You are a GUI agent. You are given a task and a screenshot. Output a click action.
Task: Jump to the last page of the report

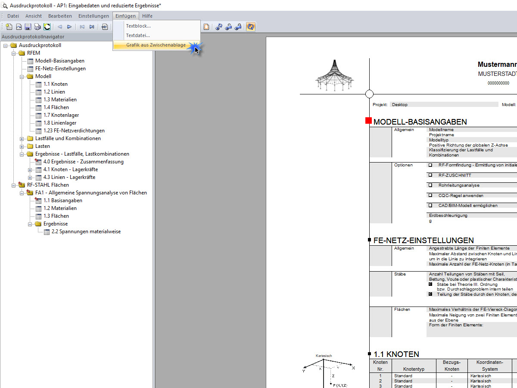coord(92,26)
